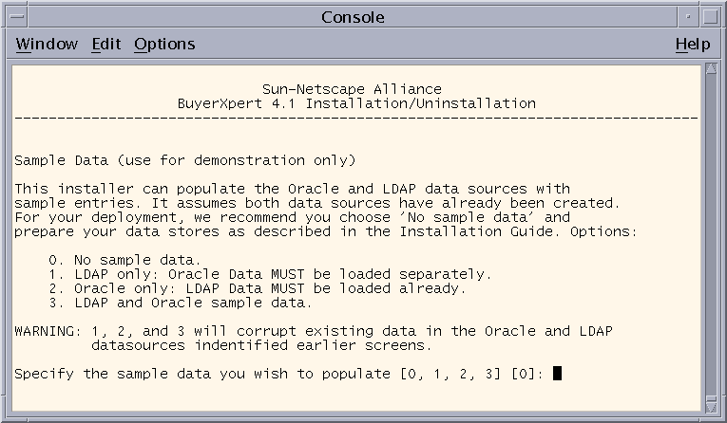Click the 'Sample Data' section heading
This screenshot has width=727, height=423.
pos(184,159)
